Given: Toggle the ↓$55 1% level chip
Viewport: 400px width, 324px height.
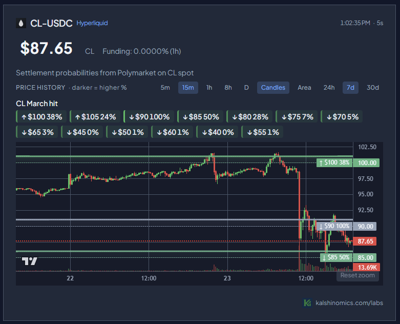Looking at the screenshot, I should (262, 132).
